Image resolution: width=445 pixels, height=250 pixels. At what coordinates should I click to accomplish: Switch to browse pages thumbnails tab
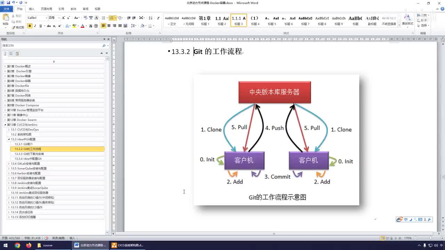coord(11,53)
